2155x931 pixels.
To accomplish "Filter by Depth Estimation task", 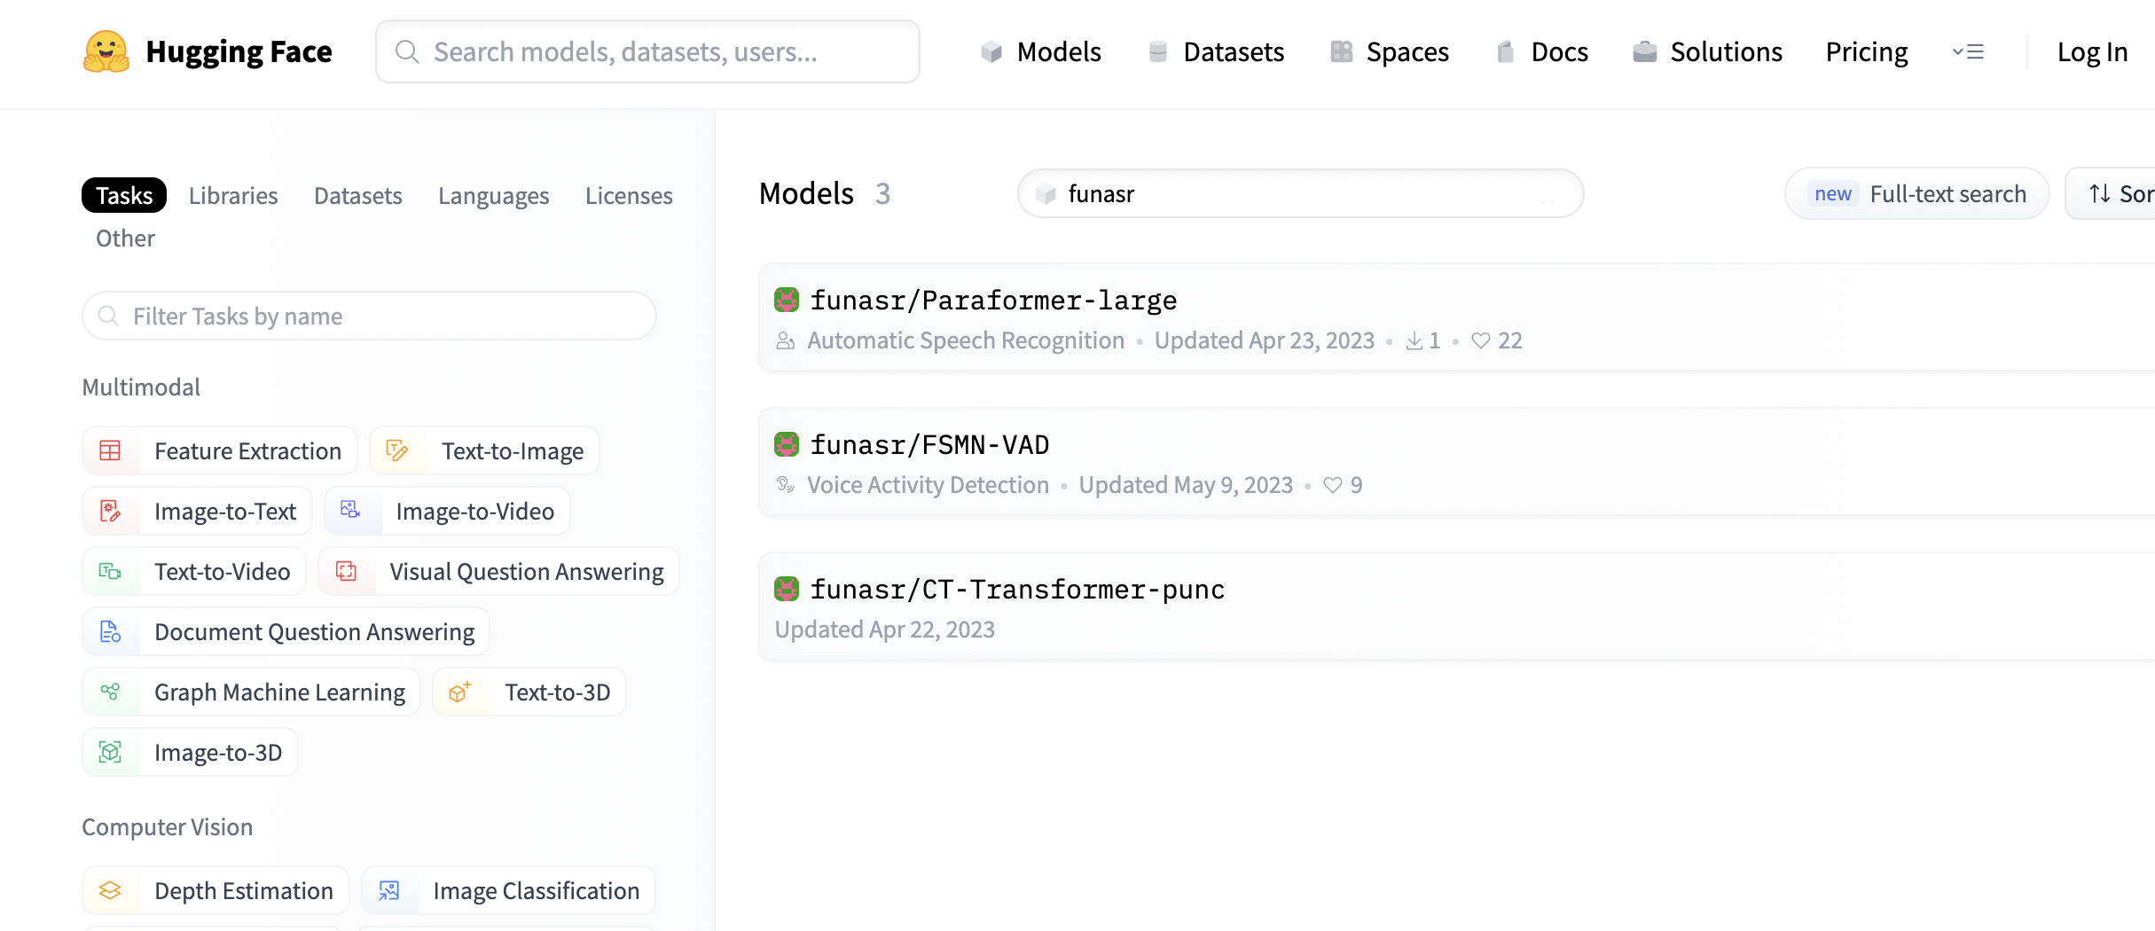I will (x=215, y=890).
